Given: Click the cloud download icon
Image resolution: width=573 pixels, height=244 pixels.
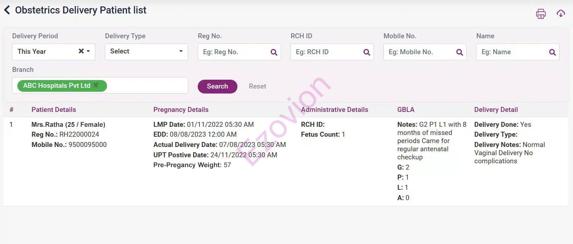Looking at the screenshot, I should [x=561, y=13].
